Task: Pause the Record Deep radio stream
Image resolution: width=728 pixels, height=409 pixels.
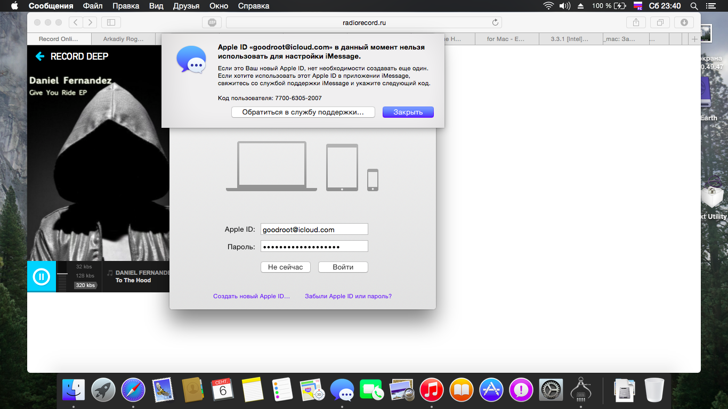Action: click(42, 276)
